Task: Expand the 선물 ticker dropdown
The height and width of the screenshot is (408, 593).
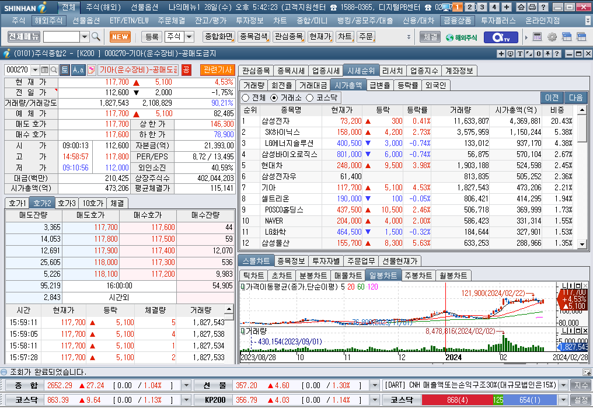Action: tap(375, 386)
